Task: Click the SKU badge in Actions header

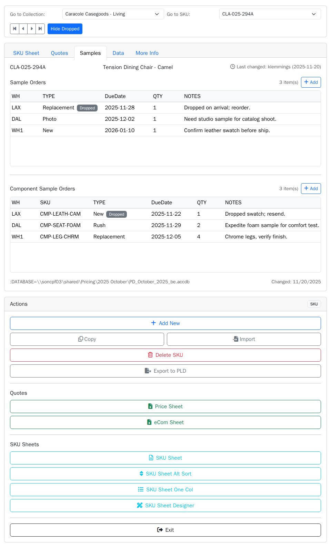Action: (314, 304)
